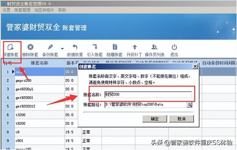Viewport: 237px width, 150px height.
Task: Open the 帮助 menu
Action: point(62,10)
